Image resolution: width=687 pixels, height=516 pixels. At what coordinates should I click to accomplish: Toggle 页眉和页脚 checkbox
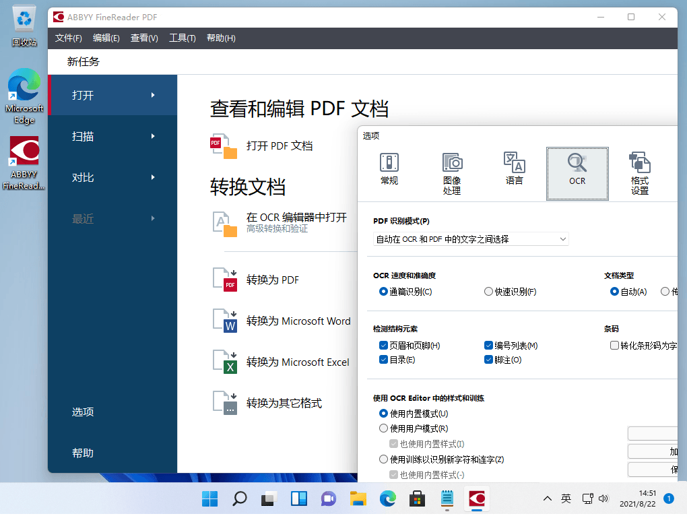coord(383,346)
